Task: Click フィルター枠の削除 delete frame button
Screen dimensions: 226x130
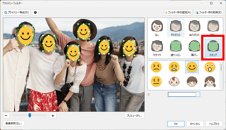Action: [208, 12]
